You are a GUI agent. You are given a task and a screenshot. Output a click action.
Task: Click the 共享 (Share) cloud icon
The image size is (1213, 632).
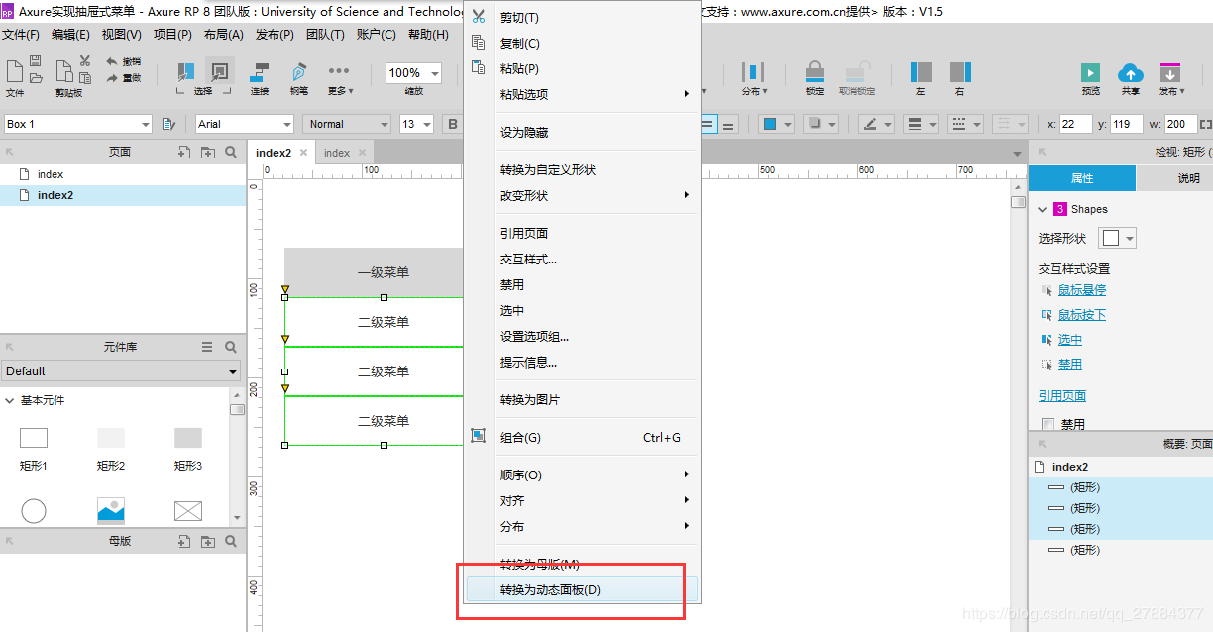point(1131,74)
